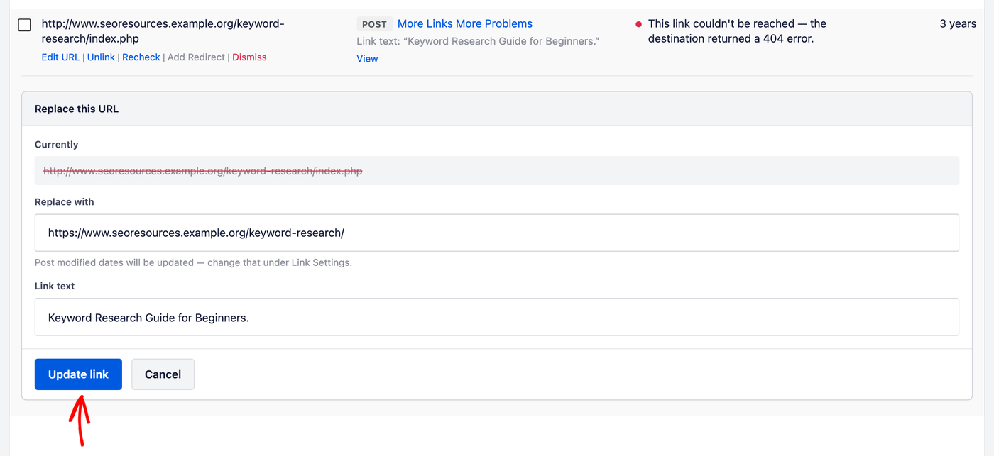The image size is (994, 456).
Task: Click the Replace with URL field
Action: point(497,233)
